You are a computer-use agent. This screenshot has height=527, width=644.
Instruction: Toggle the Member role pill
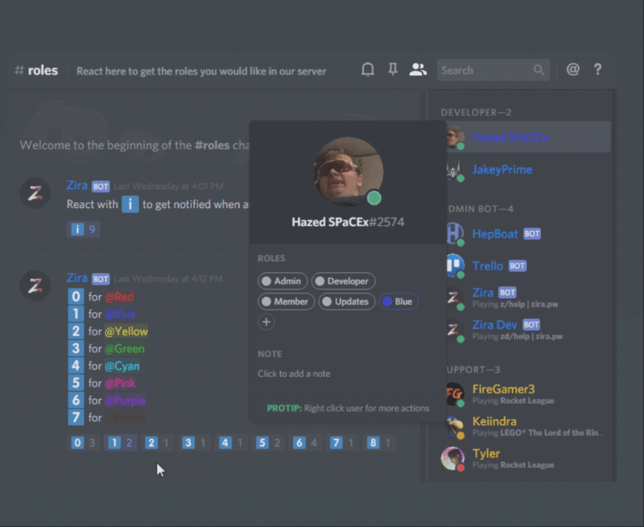(x=286, y=302)
